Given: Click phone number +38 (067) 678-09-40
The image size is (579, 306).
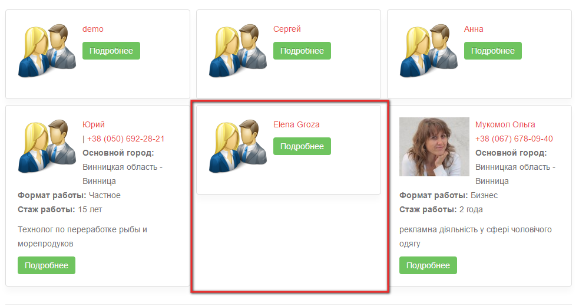Looking at the screenshot, I should point(514,139).
